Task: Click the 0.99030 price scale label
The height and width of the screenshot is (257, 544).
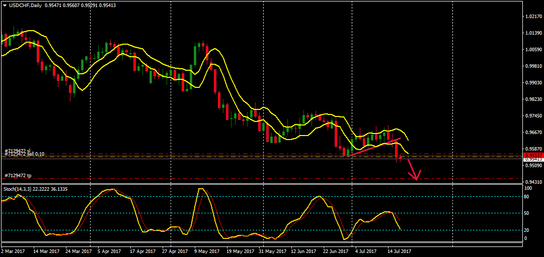Action: (532, 83)
